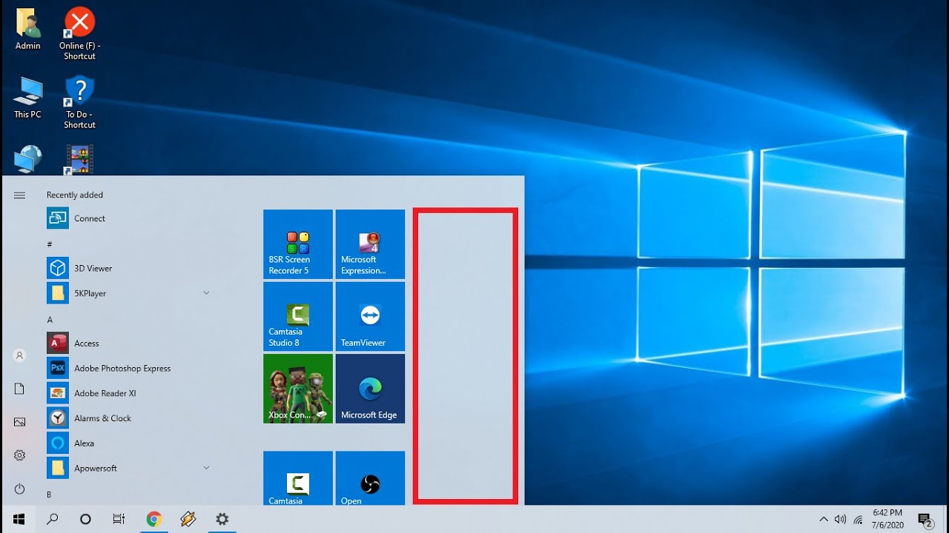Expand the Start hamburger menu
949x533 pixels.
(x=20, y=195)
